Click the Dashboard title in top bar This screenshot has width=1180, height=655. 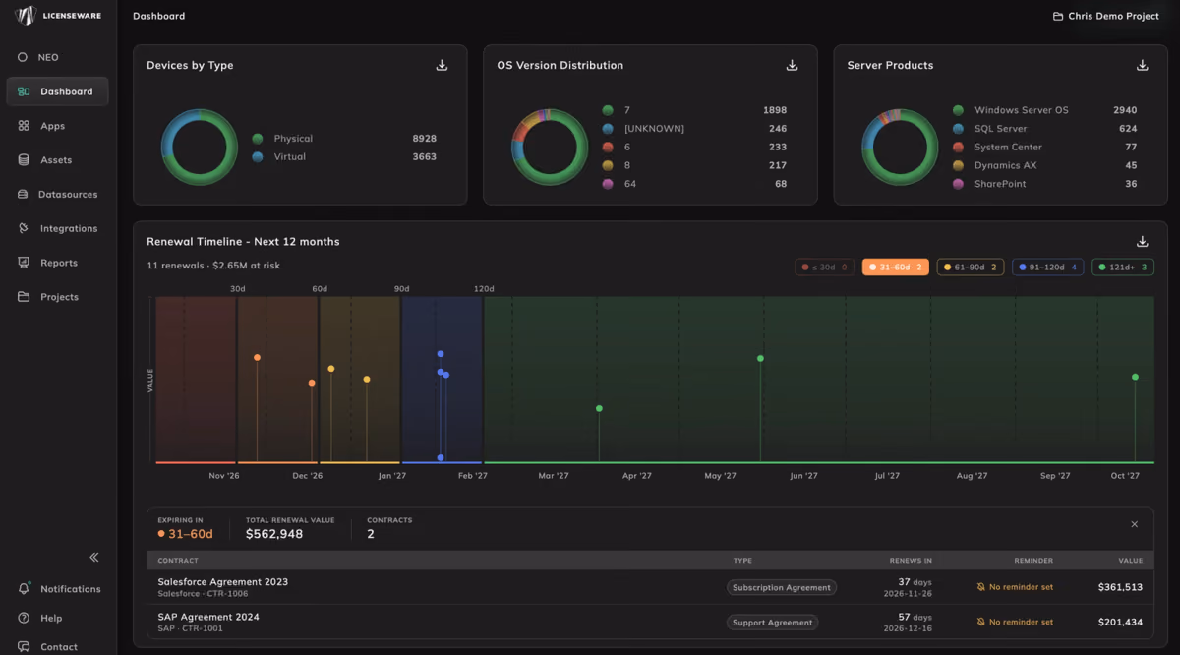pos(158,16)
